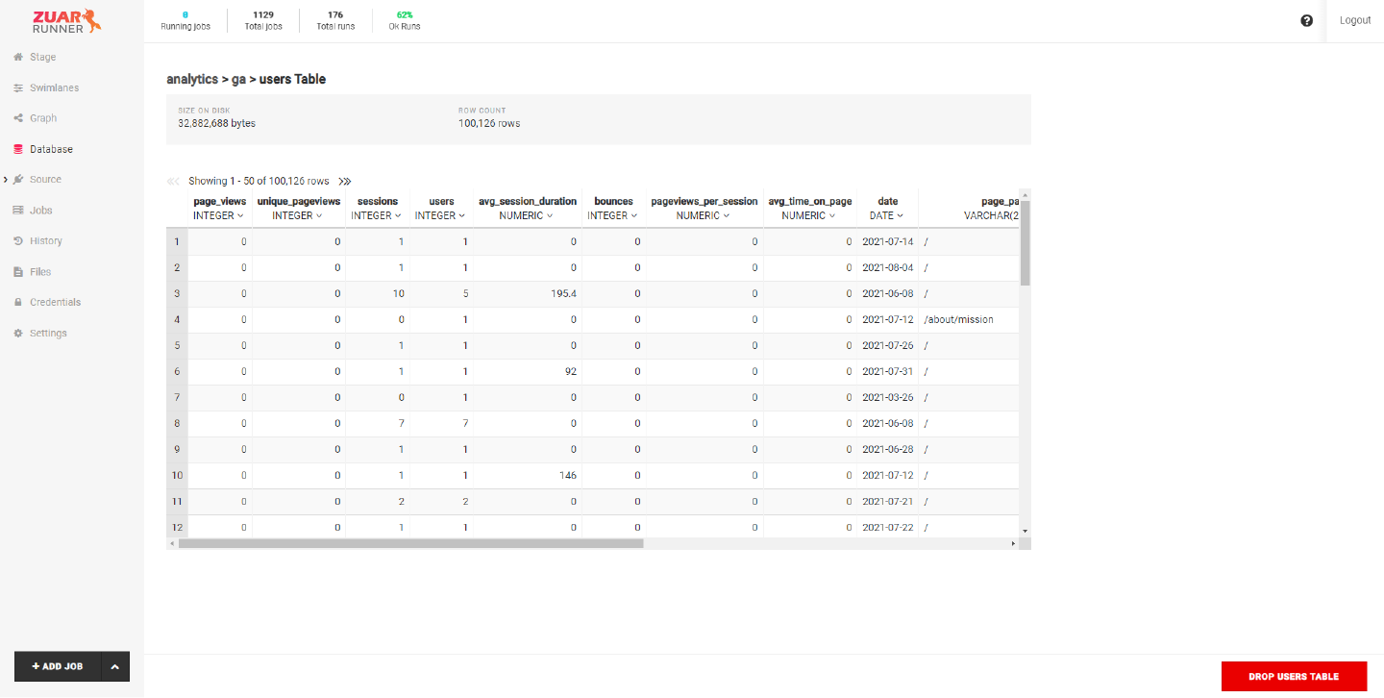Click the Credentials lock icon
The height and width of the screenshot is (698, 1384).
point(18,302)
